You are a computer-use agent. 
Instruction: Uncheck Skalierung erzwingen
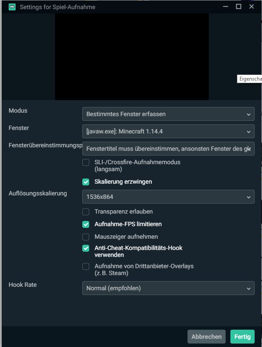pyautogui.click(x=86, y=182)
